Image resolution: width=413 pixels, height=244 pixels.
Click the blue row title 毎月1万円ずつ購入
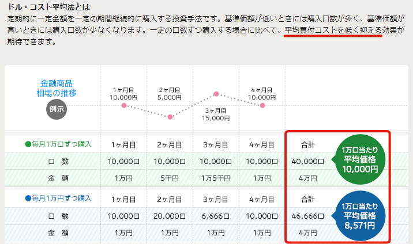(x=58, y=199)
